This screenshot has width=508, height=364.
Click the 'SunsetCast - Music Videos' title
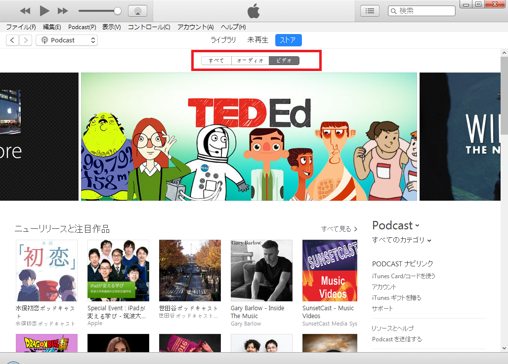(x=328, y=312)
